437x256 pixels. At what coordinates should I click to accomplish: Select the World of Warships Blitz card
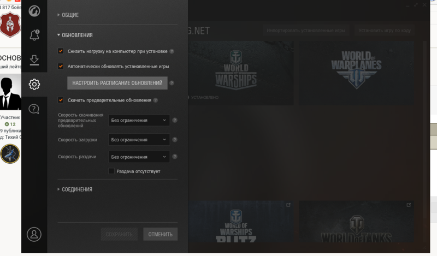coord(241,222)
